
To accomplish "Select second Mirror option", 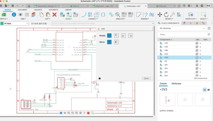I will [116, 42].
